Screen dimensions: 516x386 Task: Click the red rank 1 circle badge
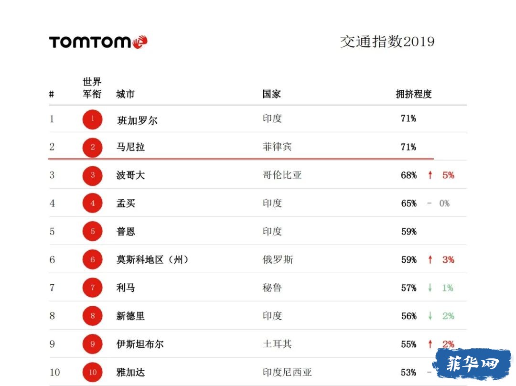pyautogui.click(x=93, y=119)
